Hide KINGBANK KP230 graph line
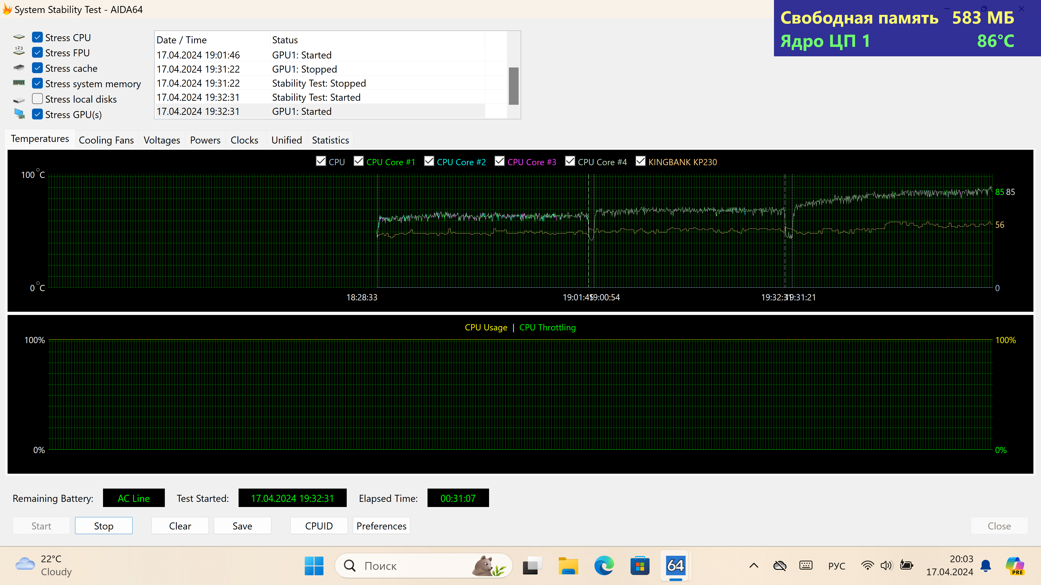The image size is (1041, 585). point(641,161)
